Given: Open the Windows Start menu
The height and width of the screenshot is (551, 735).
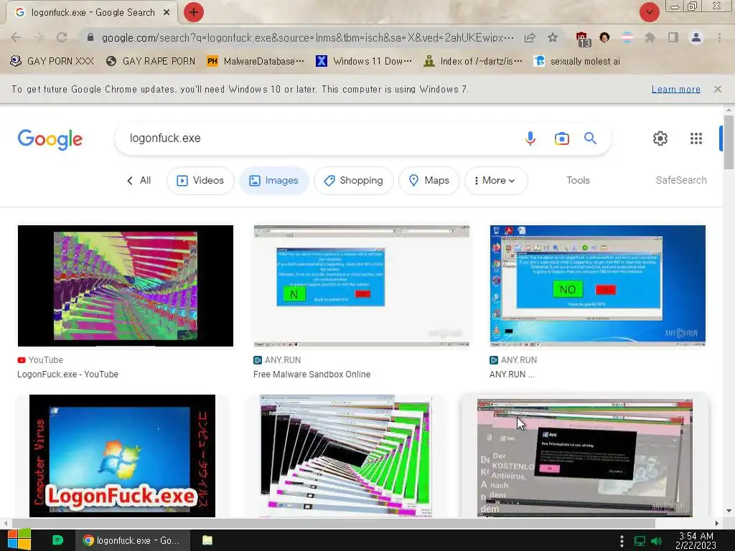Looking at the screenshot, I should [x=19, y=540].
